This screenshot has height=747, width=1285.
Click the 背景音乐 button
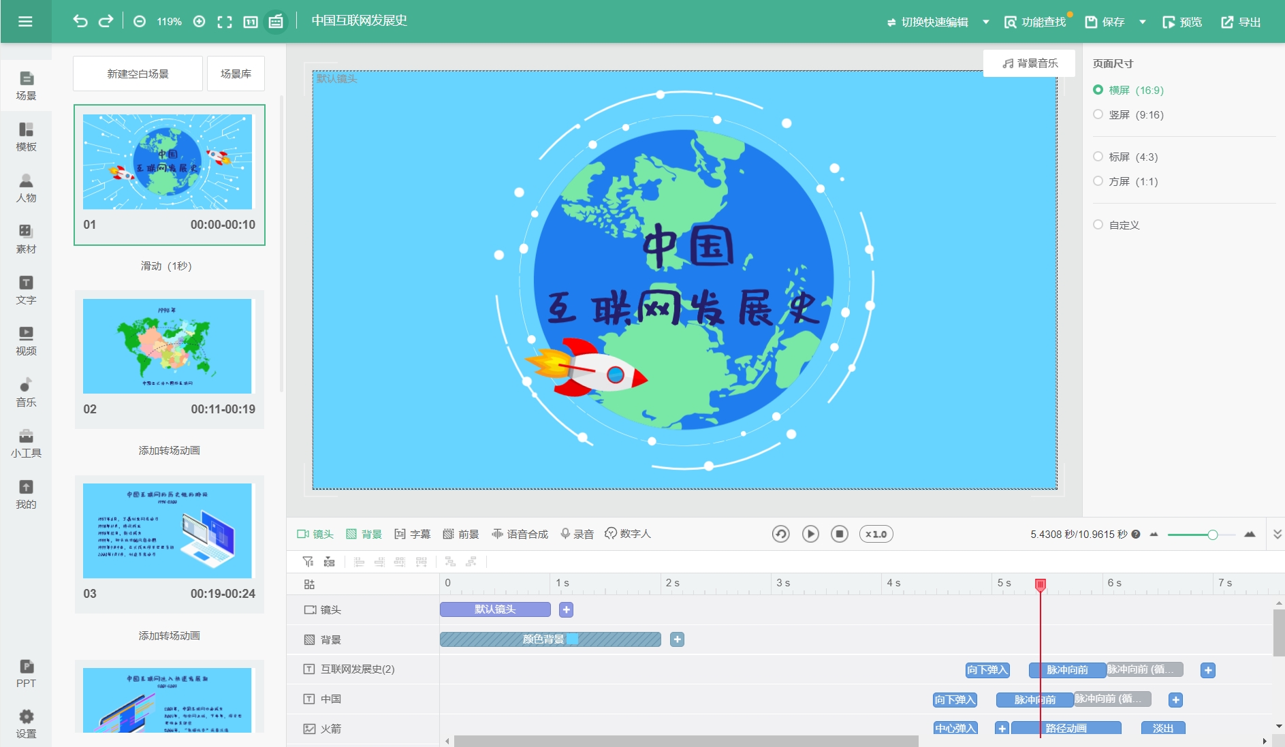click(x=1030, y=63)
